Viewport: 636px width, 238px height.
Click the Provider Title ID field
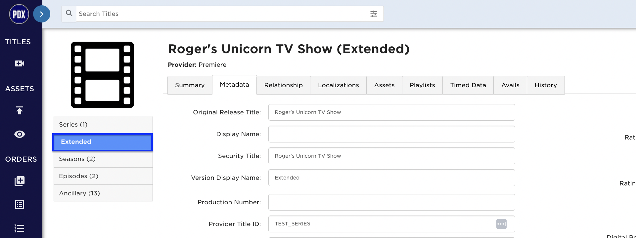click(392, 224)
